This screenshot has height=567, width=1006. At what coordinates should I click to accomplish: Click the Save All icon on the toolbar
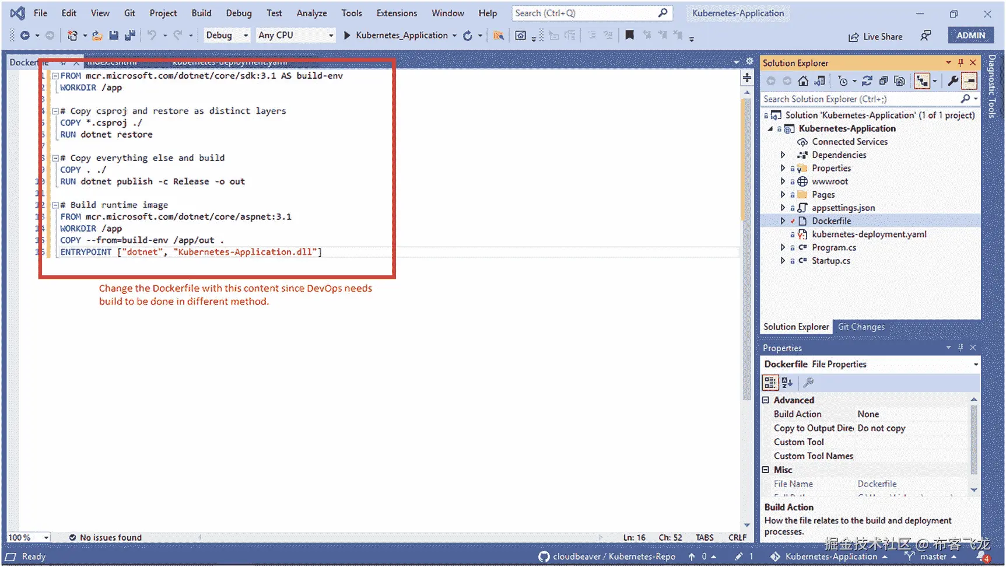131,35
